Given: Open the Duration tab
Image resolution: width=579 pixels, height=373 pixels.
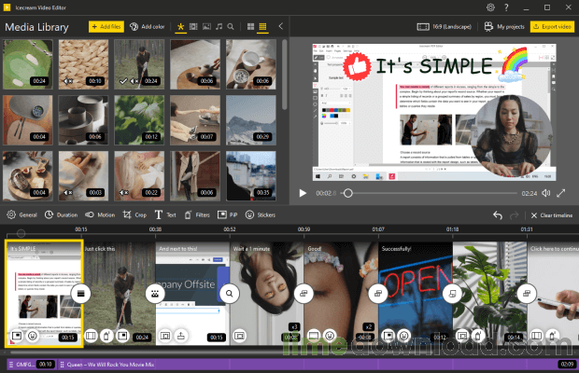Looking at the screenshot, I should pos(62,214).
